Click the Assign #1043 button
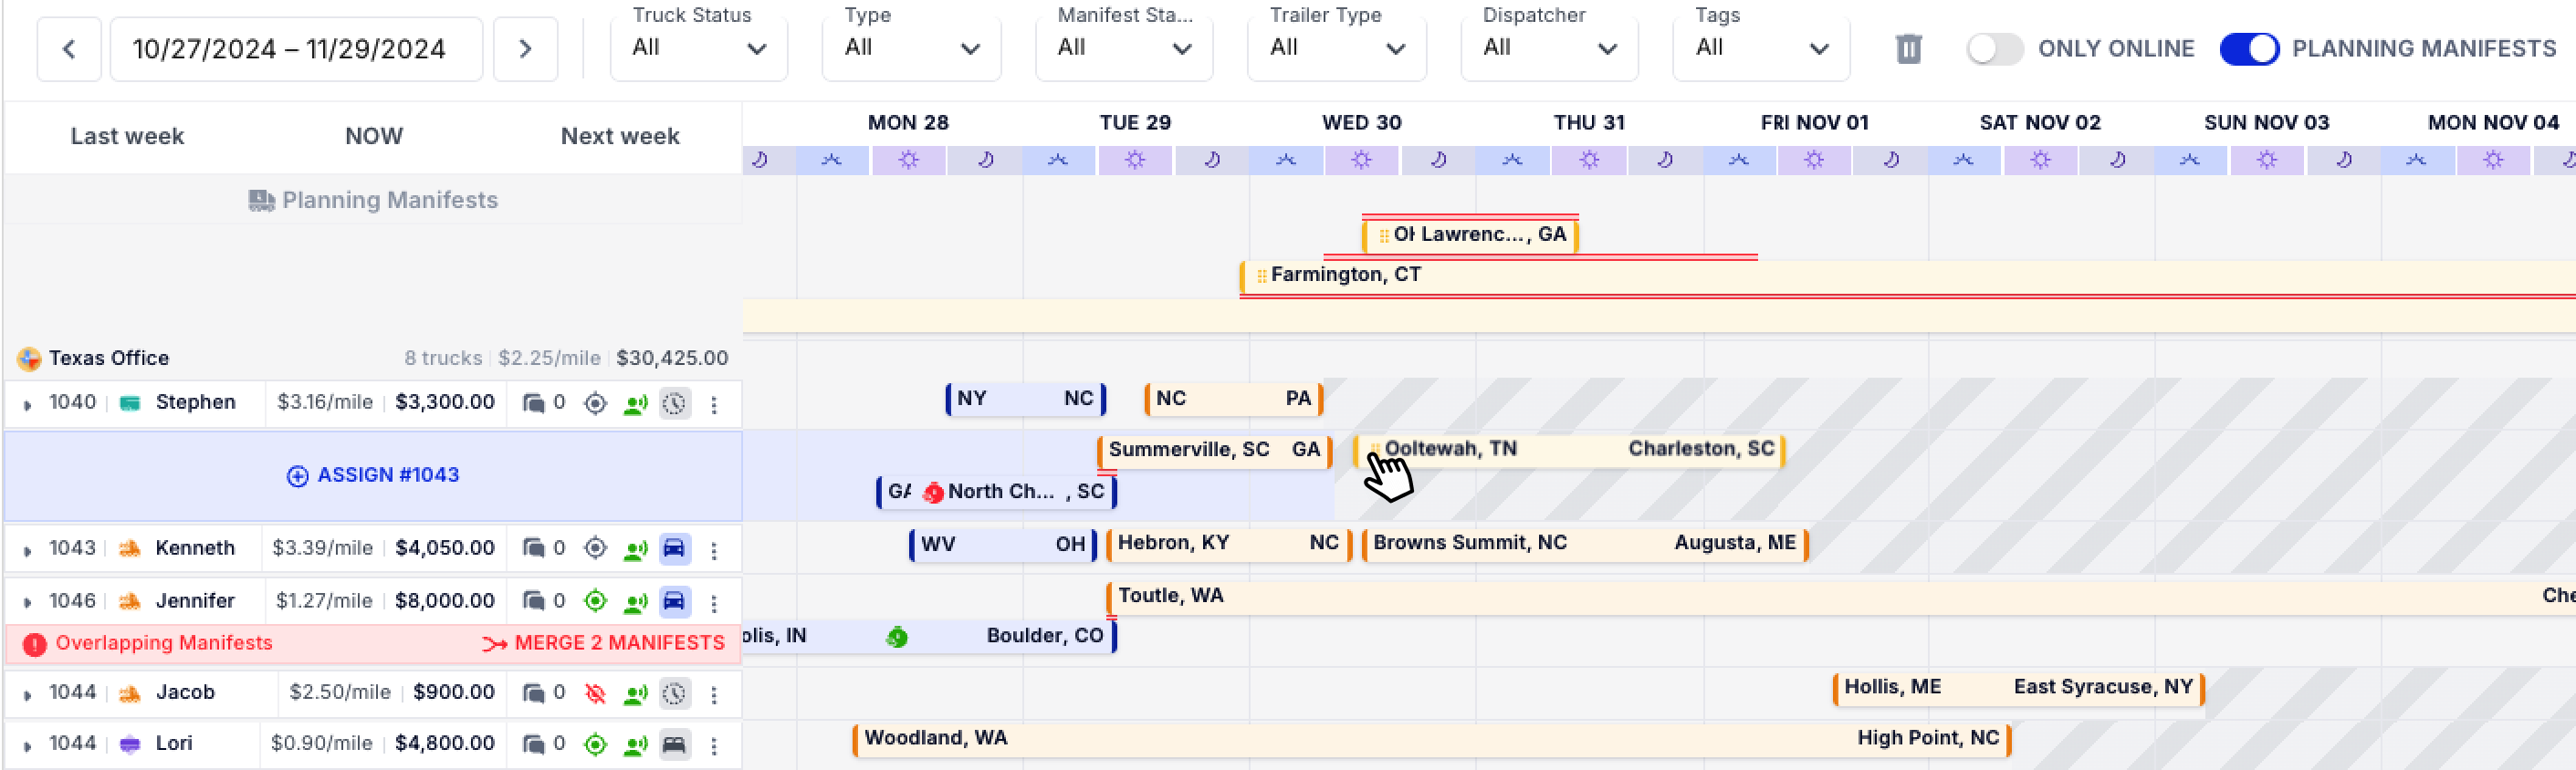 coord(373,475)
